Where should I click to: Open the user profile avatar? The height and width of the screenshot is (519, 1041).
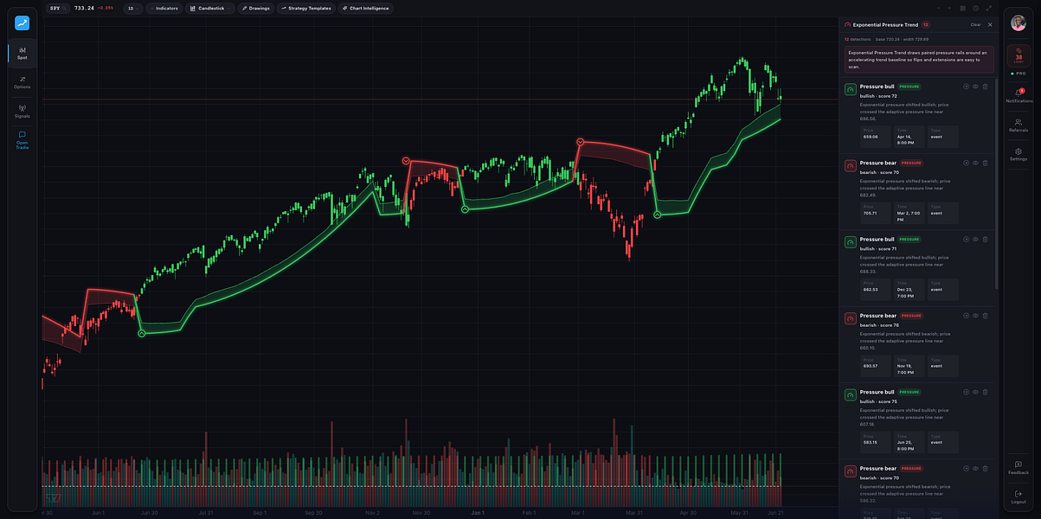pos(1019,23)
